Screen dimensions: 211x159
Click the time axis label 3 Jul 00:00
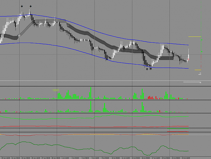tap(75, 158)
